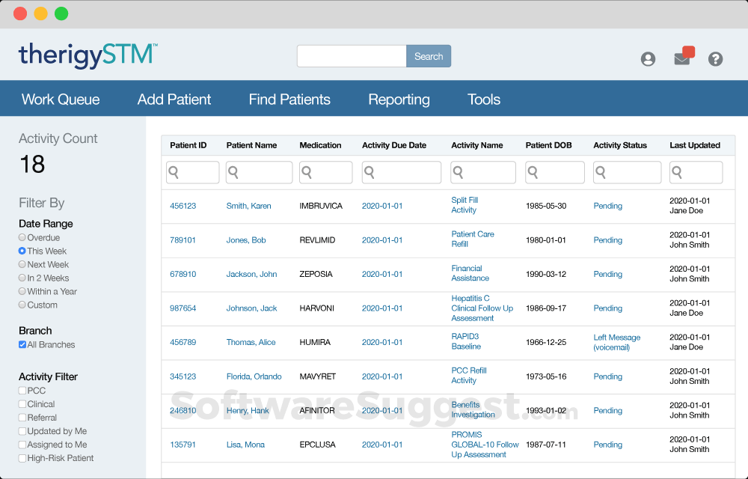
Task: Open the user account profile icon
Action: point(648,59)
